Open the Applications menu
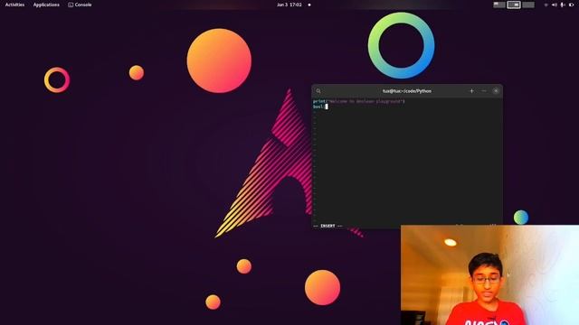579x325 pixels. pos(46,5)
